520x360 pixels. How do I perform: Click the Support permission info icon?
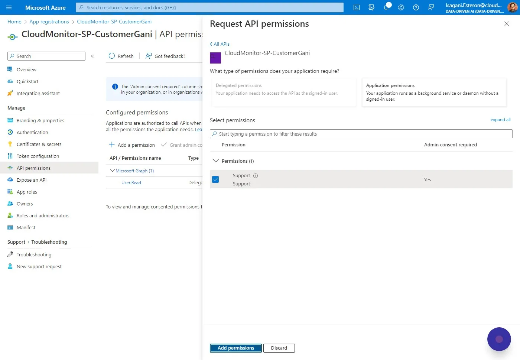pos(256,176)
